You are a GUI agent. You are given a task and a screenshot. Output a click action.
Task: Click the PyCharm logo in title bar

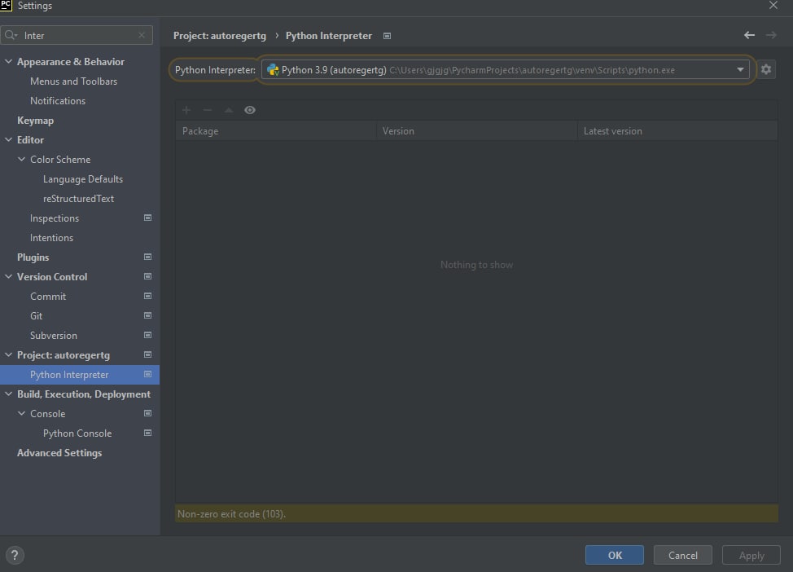tap(6, 5)
